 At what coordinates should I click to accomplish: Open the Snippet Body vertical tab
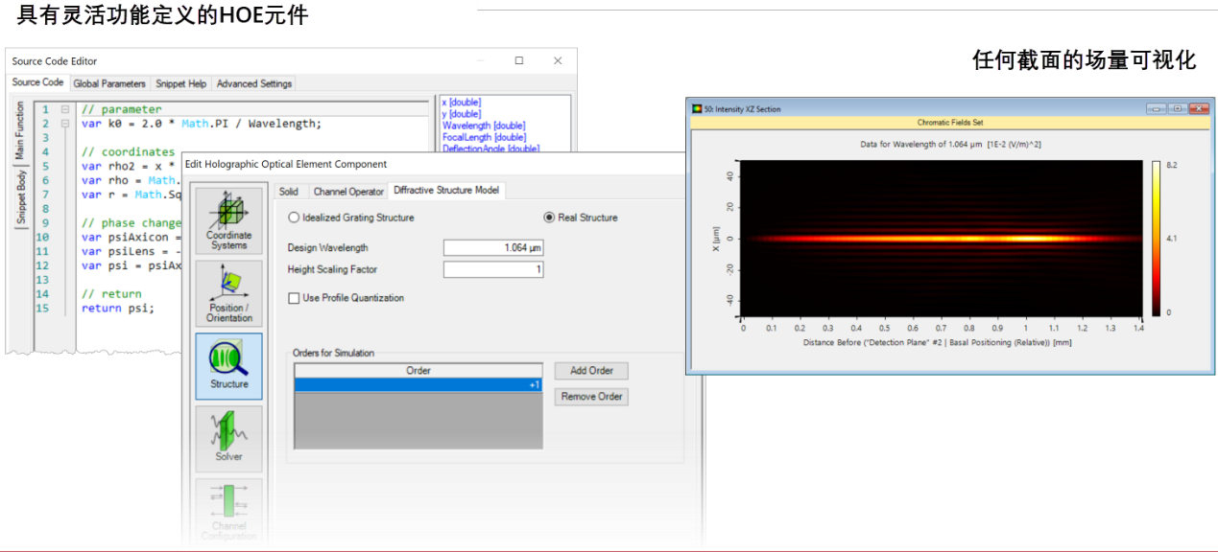click(x=20, y=195)
